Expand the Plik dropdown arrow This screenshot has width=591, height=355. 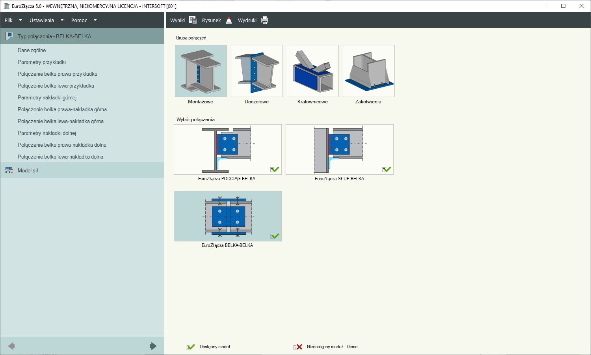tap(20, 20)
